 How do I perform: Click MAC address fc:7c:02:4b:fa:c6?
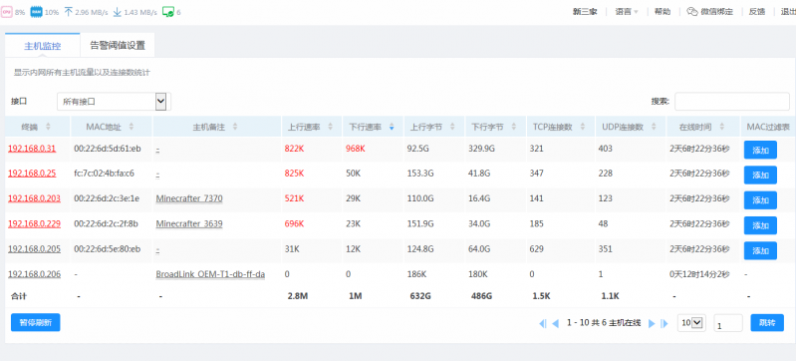point(104,174)
